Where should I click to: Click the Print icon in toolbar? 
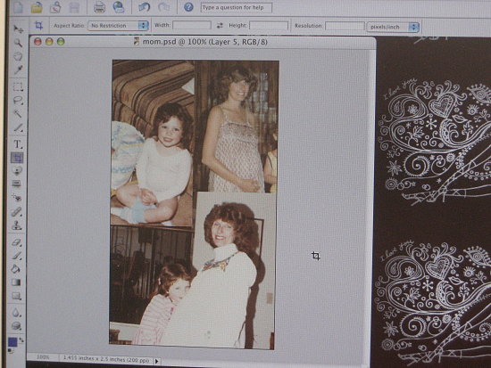click(99, 7)
